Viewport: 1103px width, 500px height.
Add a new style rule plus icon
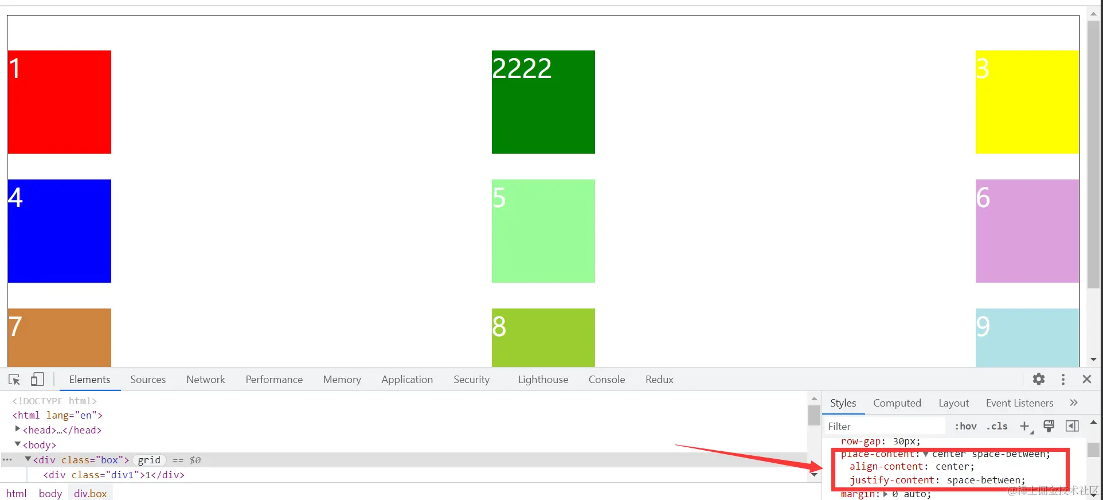point(1025,426)
